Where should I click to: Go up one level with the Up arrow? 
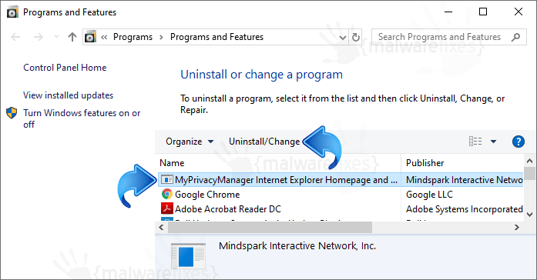72,37
